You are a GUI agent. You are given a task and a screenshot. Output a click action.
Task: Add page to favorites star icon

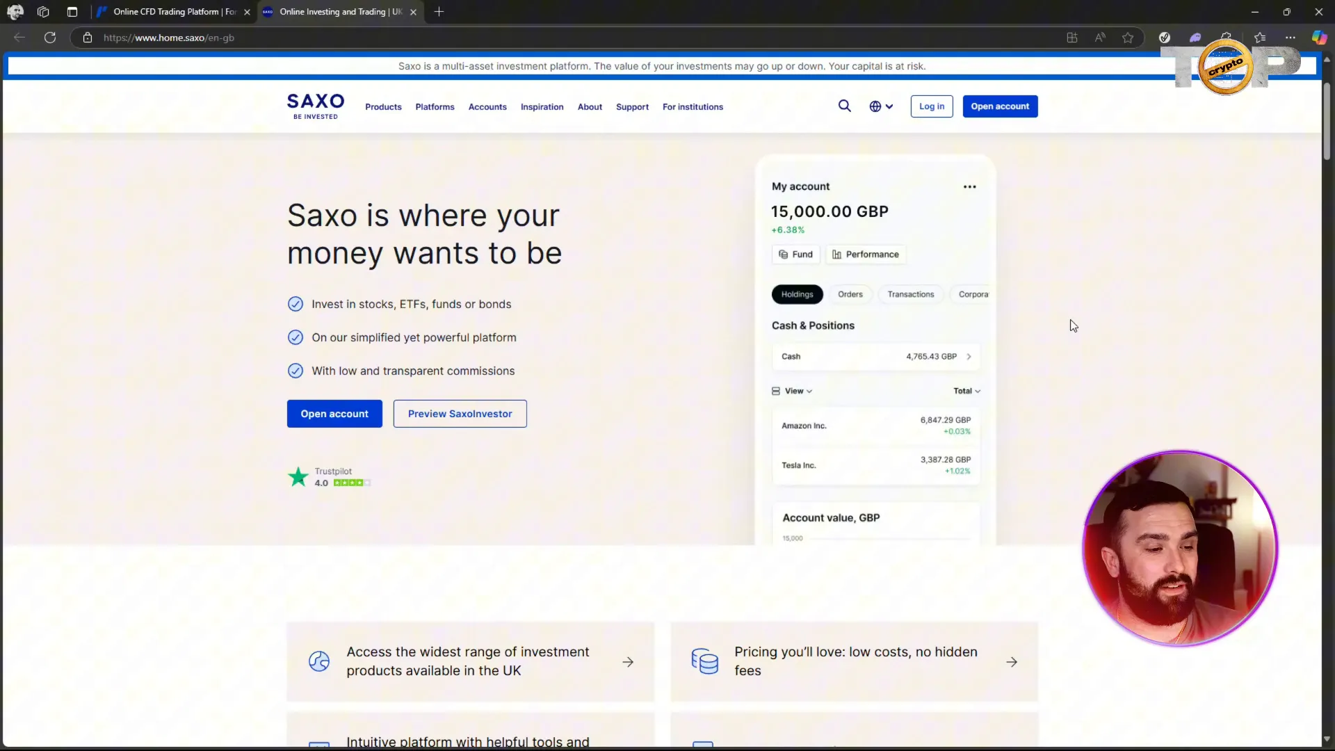tap(1128, 38)
